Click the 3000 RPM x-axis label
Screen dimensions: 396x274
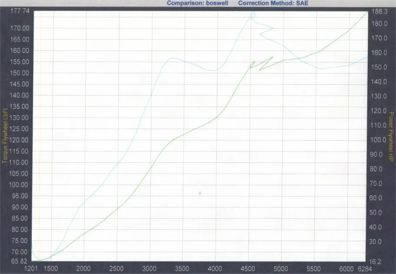pos(149,268)
